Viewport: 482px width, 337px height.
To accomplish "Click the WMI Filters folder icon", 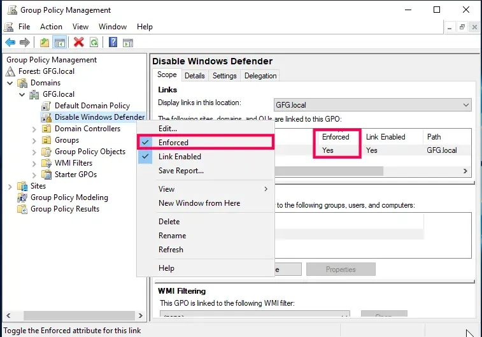I will click(x=46, y=163).
